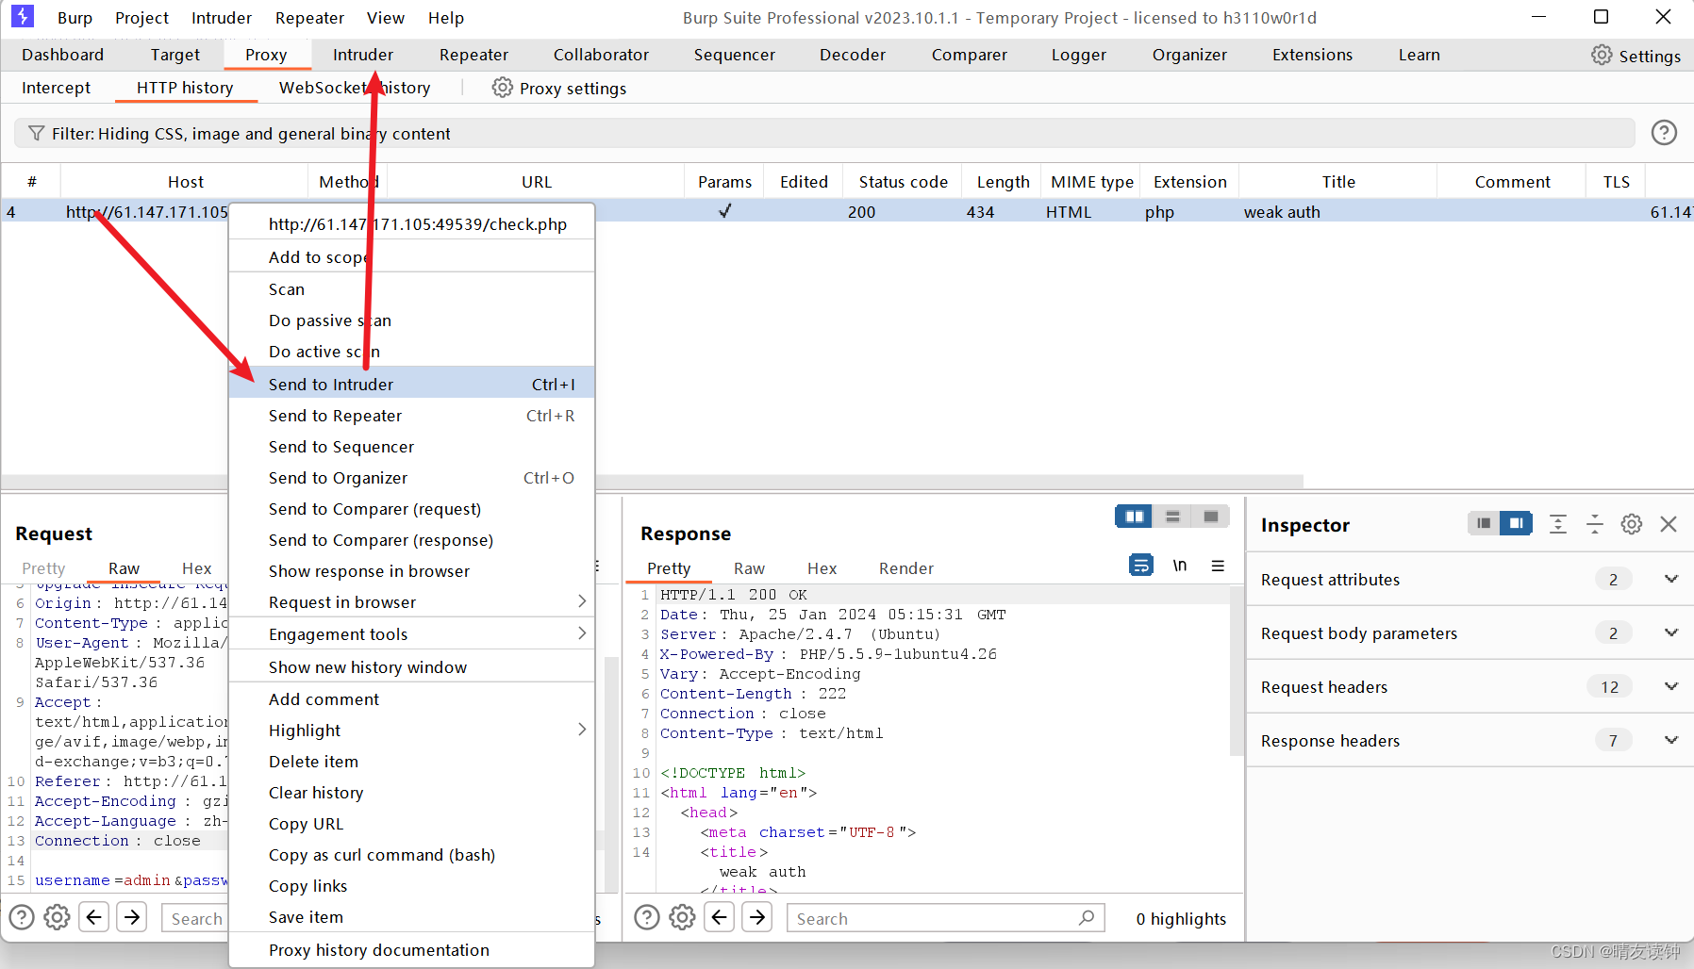Screen dimensions: 1694x969
Task: Open the filter help question mark icon
Action: (x=1663, y=132)
